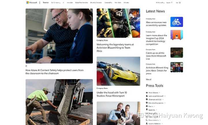Image resolution: width=208 pixels, height=125 pixels.
Task: Click the Executive biographies icon
Action: [x=147, y=103]
